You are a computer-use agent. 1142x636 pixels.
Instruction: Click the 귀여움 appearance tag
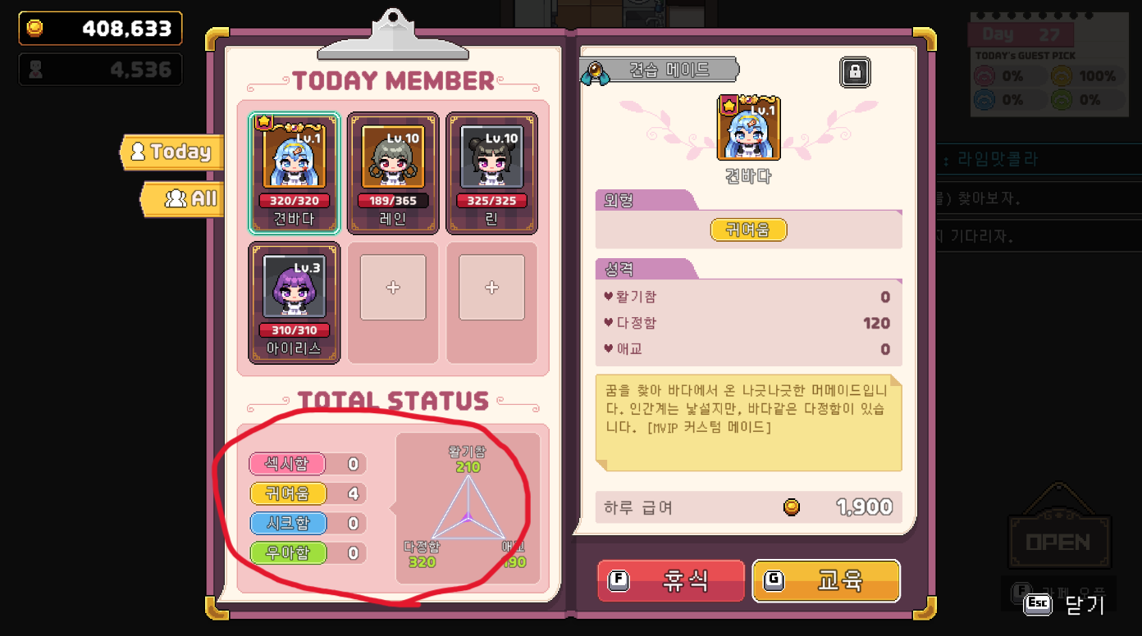coord(748,230)
